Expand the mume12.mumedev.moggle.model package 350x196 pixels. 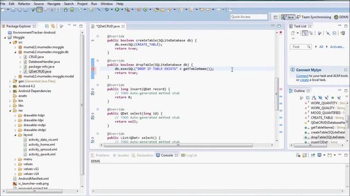pos(15,76)
